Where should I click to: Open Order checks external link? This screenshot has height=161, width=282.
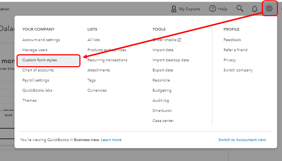point(167,40)
